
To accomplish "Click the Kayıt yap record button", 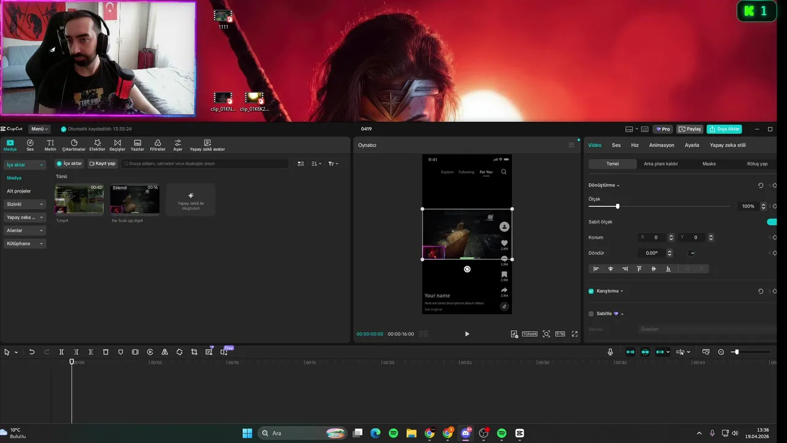I will pos(103,164).
